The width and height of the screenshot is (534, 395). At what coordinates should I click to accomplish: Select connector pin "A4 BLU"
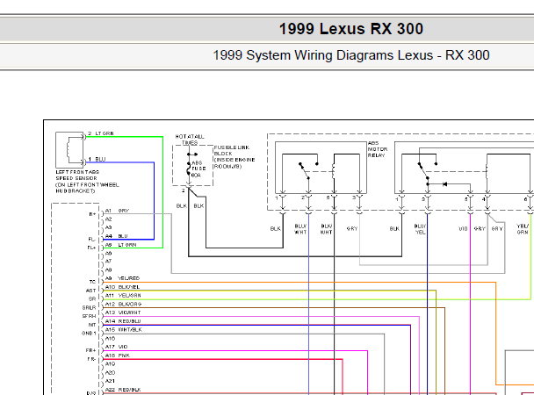117,236
